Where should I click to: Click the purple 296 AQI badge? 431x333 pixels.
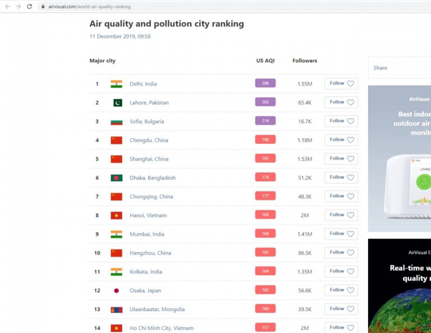[x=265, y=83]
